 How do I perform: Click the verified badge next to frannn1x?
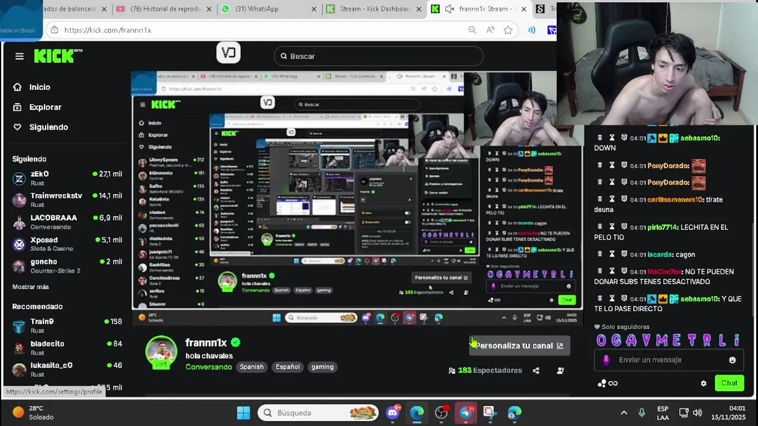point(236,343)
